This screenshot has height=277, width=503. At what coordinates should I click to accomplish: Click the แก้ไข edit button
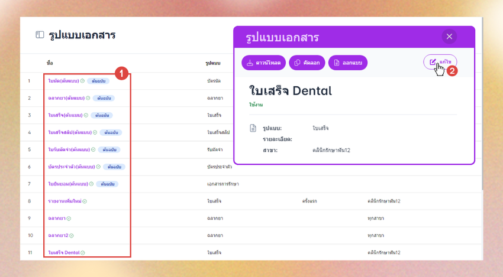click(x=440, y=62)
